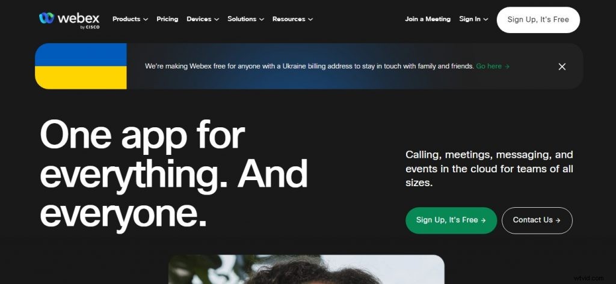
Task: Dismiss the Ukraine banner with the X icon
Action: (x=562, y=67)
